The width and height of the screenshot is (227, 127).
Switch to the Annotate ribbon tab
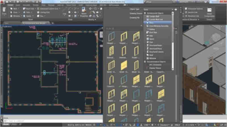pyautogui.click(x=26, y=5)
